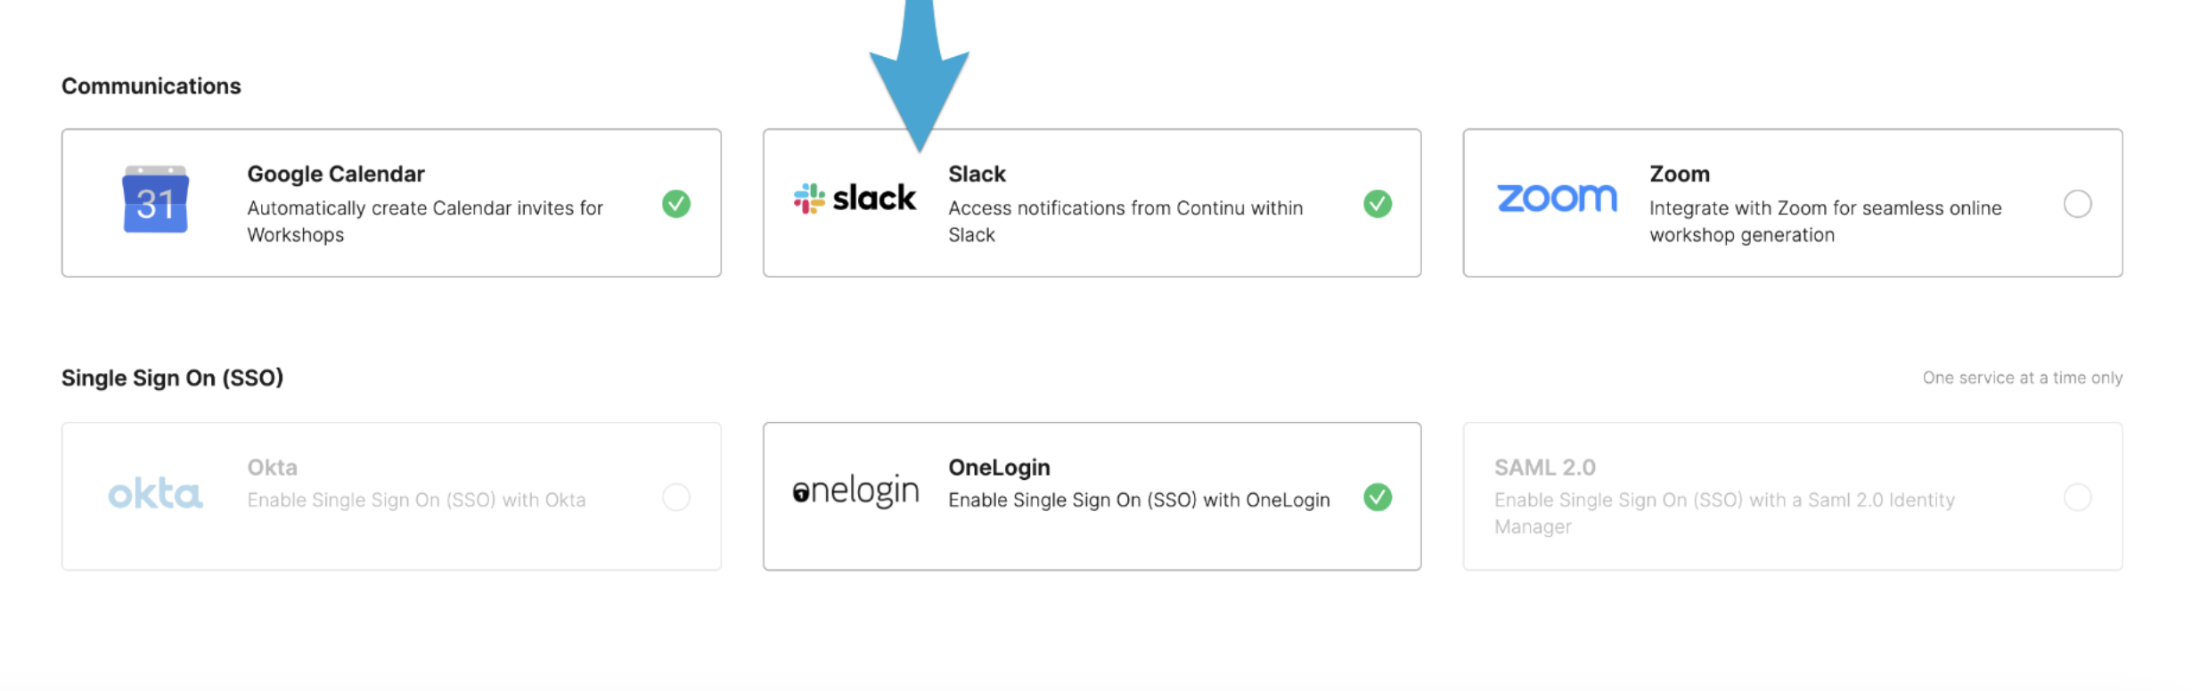Enable the Zoom integration radio circle
The height and width of the screenshot is (691, 2192).
[x=2078, y=204]
